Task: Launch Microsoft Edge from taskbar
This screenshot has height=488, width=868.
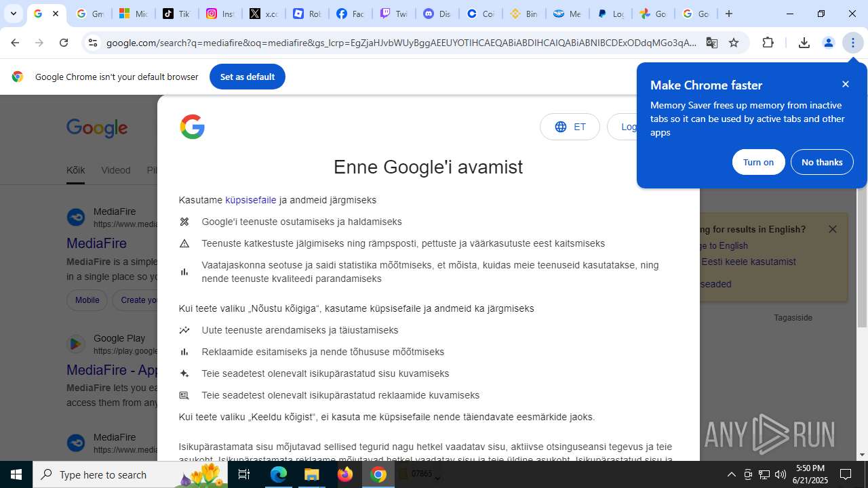Action: tap(279, 474)
